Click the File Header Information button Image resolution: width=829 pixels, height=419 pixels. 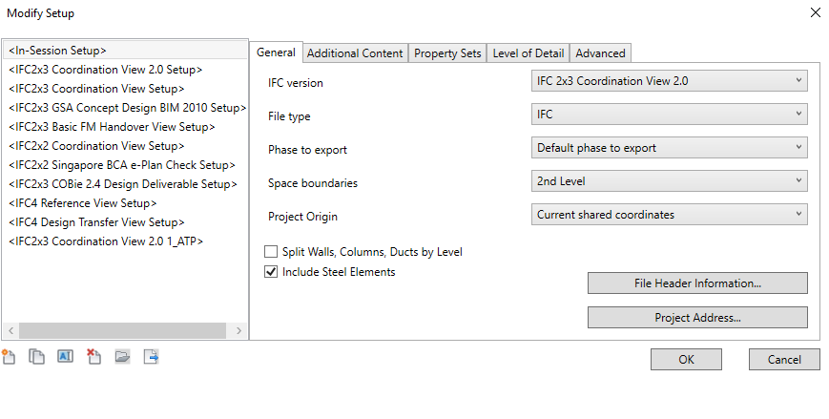pos(697,283)
